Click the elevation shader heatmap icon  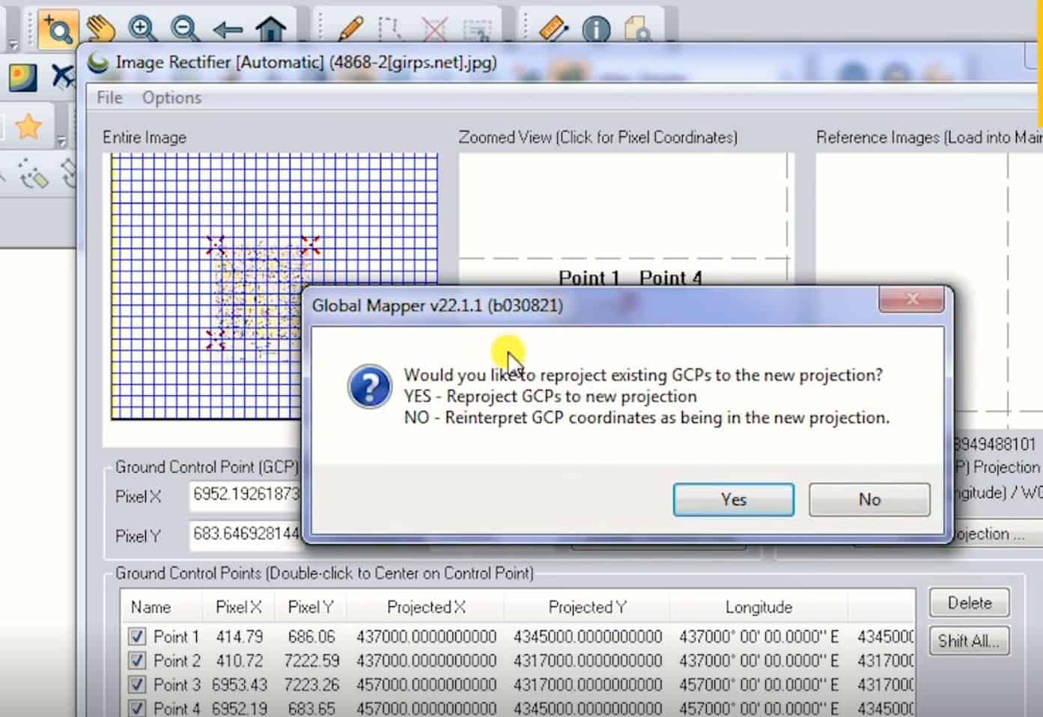tap(22, 78)
